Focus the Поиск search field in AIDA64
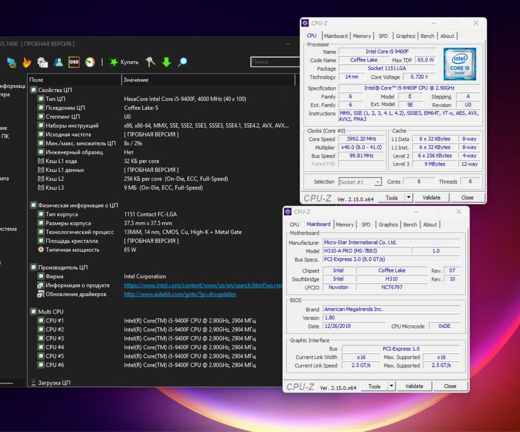This screenshot has height=432, width=520. (x=275, y=62)
